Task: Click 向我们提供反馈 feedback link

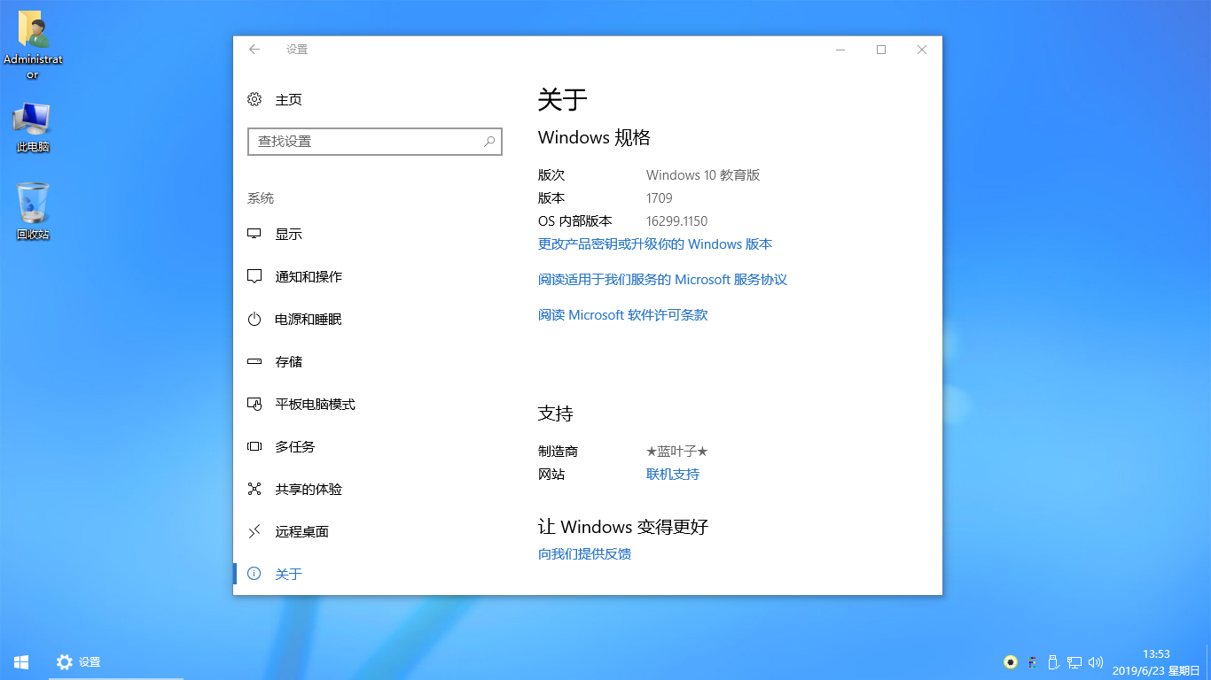Action: click(x=584, y=554)
